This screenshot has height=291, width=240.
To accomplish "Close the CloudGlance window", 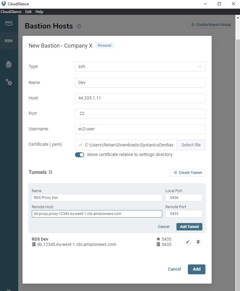I will [x=234, y=4].
